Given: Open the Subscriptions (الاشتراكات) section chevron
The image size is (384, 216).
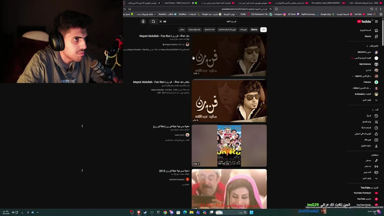Looking at the screenshot, I should pos(367,46).
